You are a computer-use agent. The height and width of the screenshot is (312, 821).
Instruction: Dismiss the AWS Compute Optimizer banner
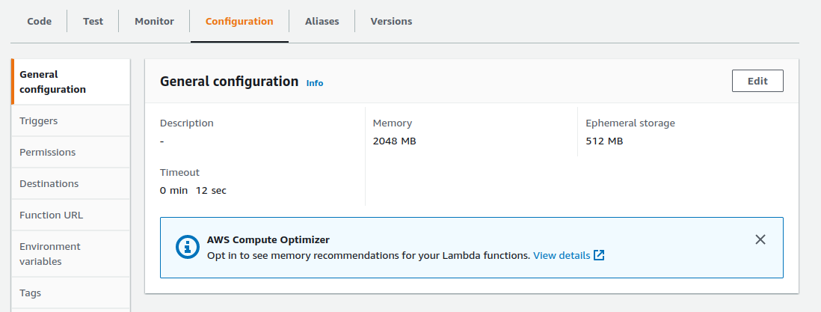coord(760,239)
